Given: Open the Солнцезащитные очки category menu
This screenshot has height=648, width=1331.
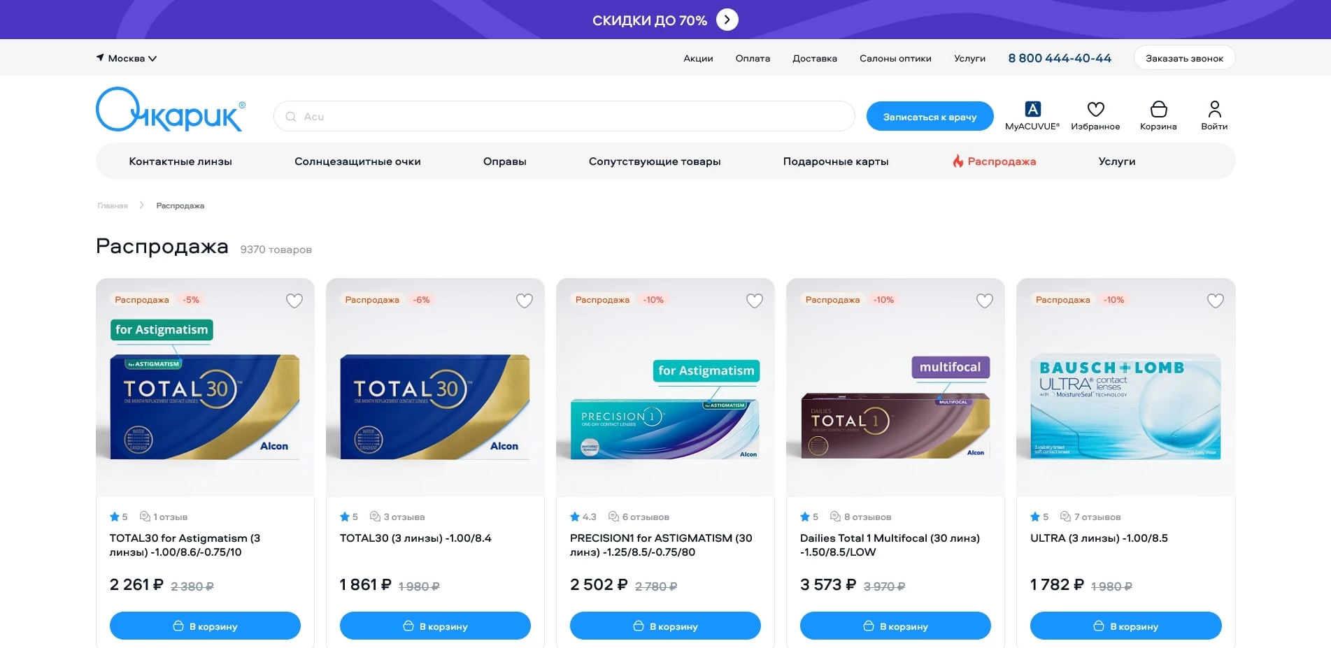Looking at the screenshot, I should (357, 161).
